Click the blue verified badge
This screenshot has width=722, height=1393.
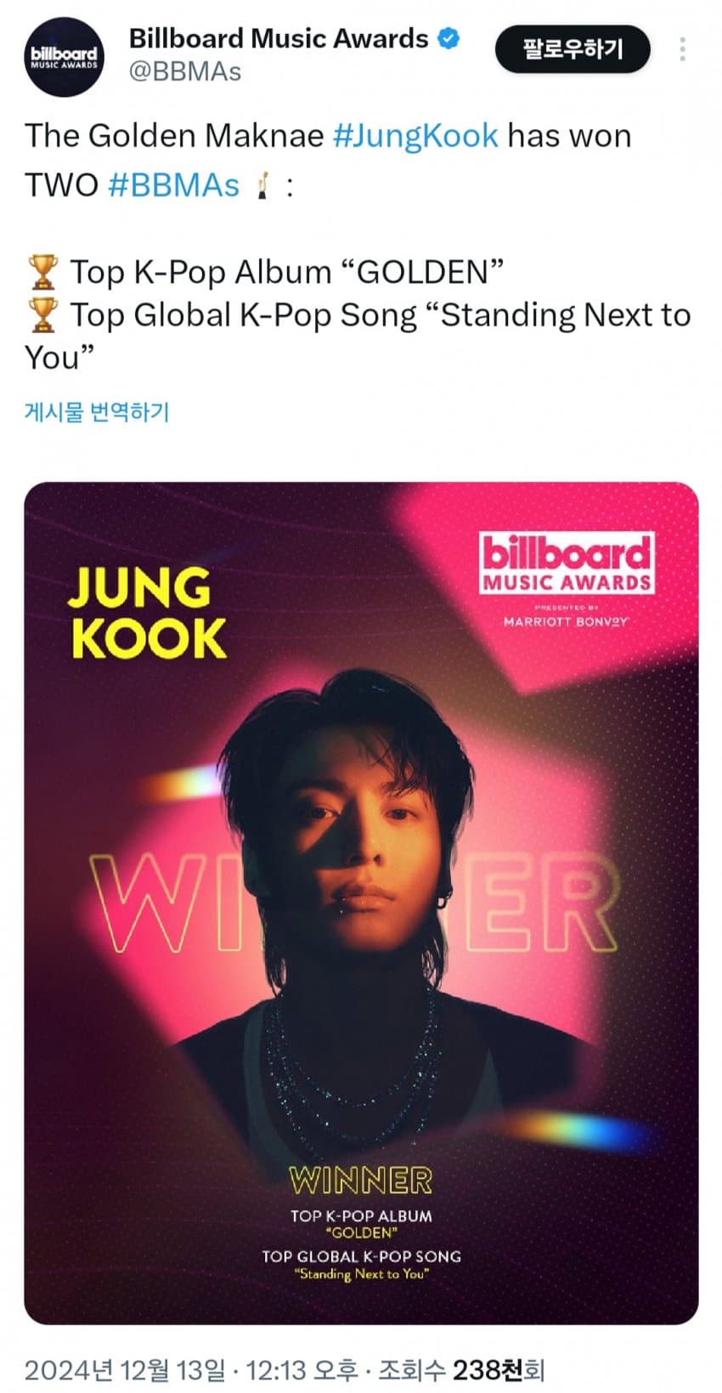448,38
